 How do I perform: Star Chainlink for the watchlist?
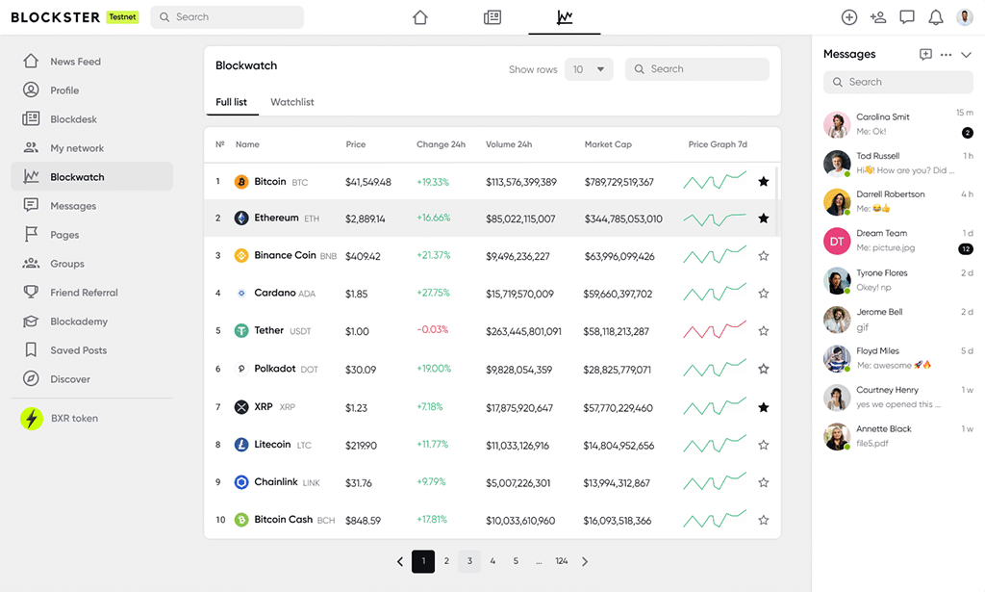[x=763, y=482]
